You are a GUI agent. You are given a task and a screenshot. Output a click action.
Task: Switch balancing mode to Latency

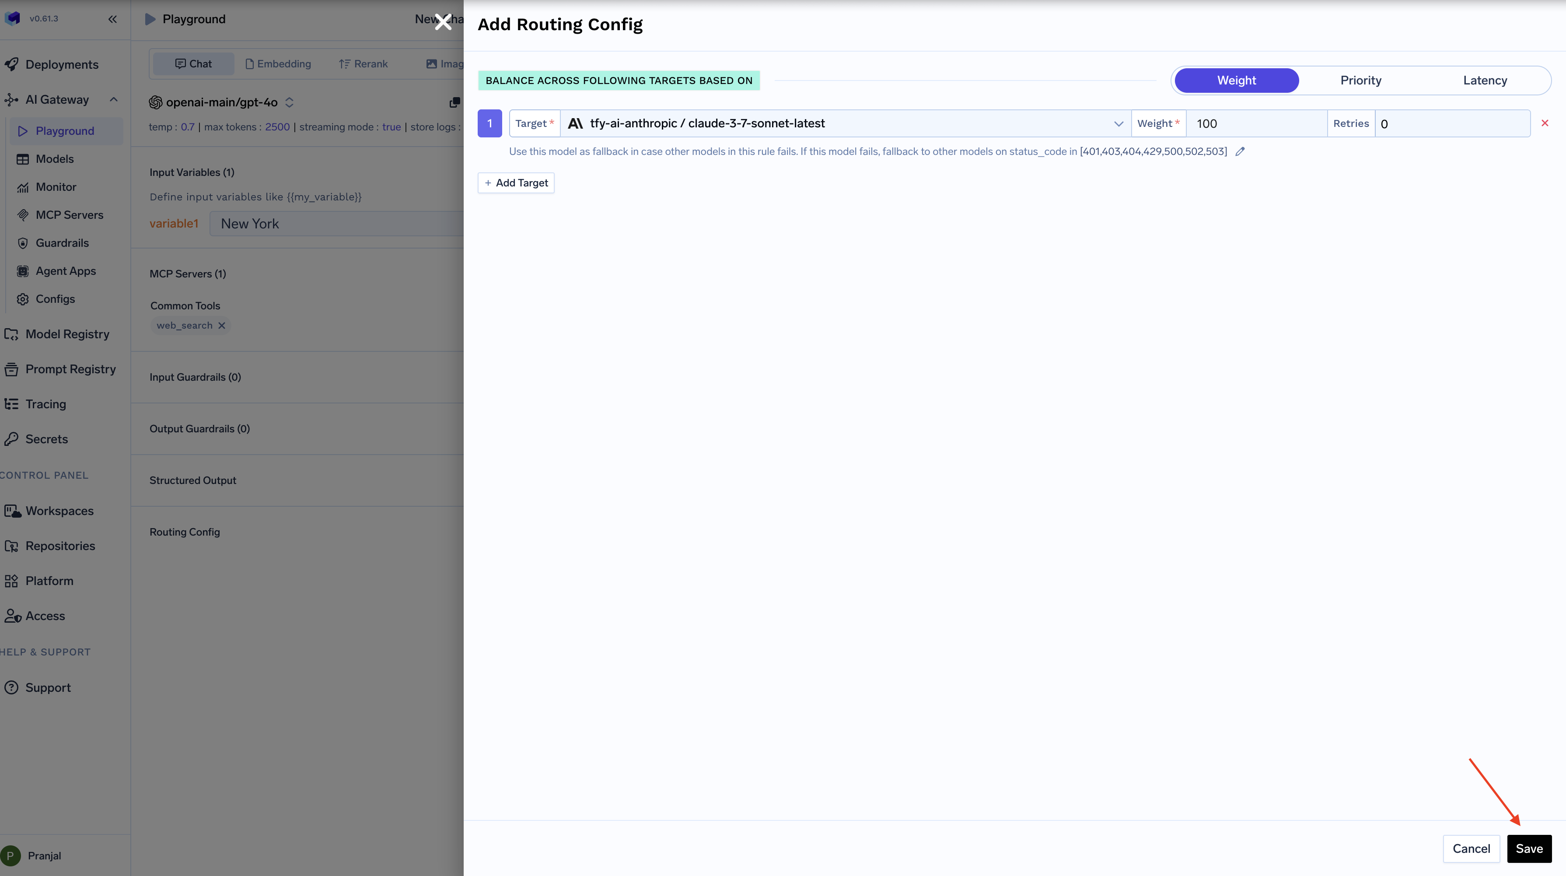pyautogui.click(x=1485, y=80)
